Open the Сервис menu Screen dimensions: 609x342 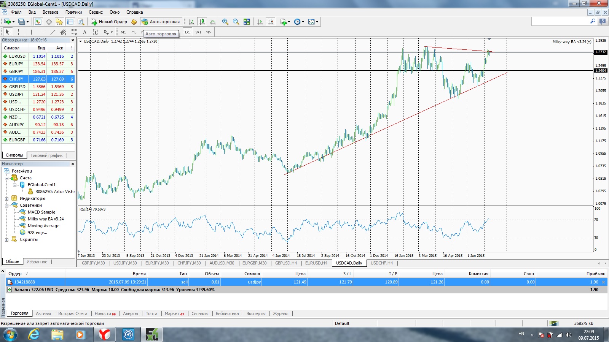point(96,12)
